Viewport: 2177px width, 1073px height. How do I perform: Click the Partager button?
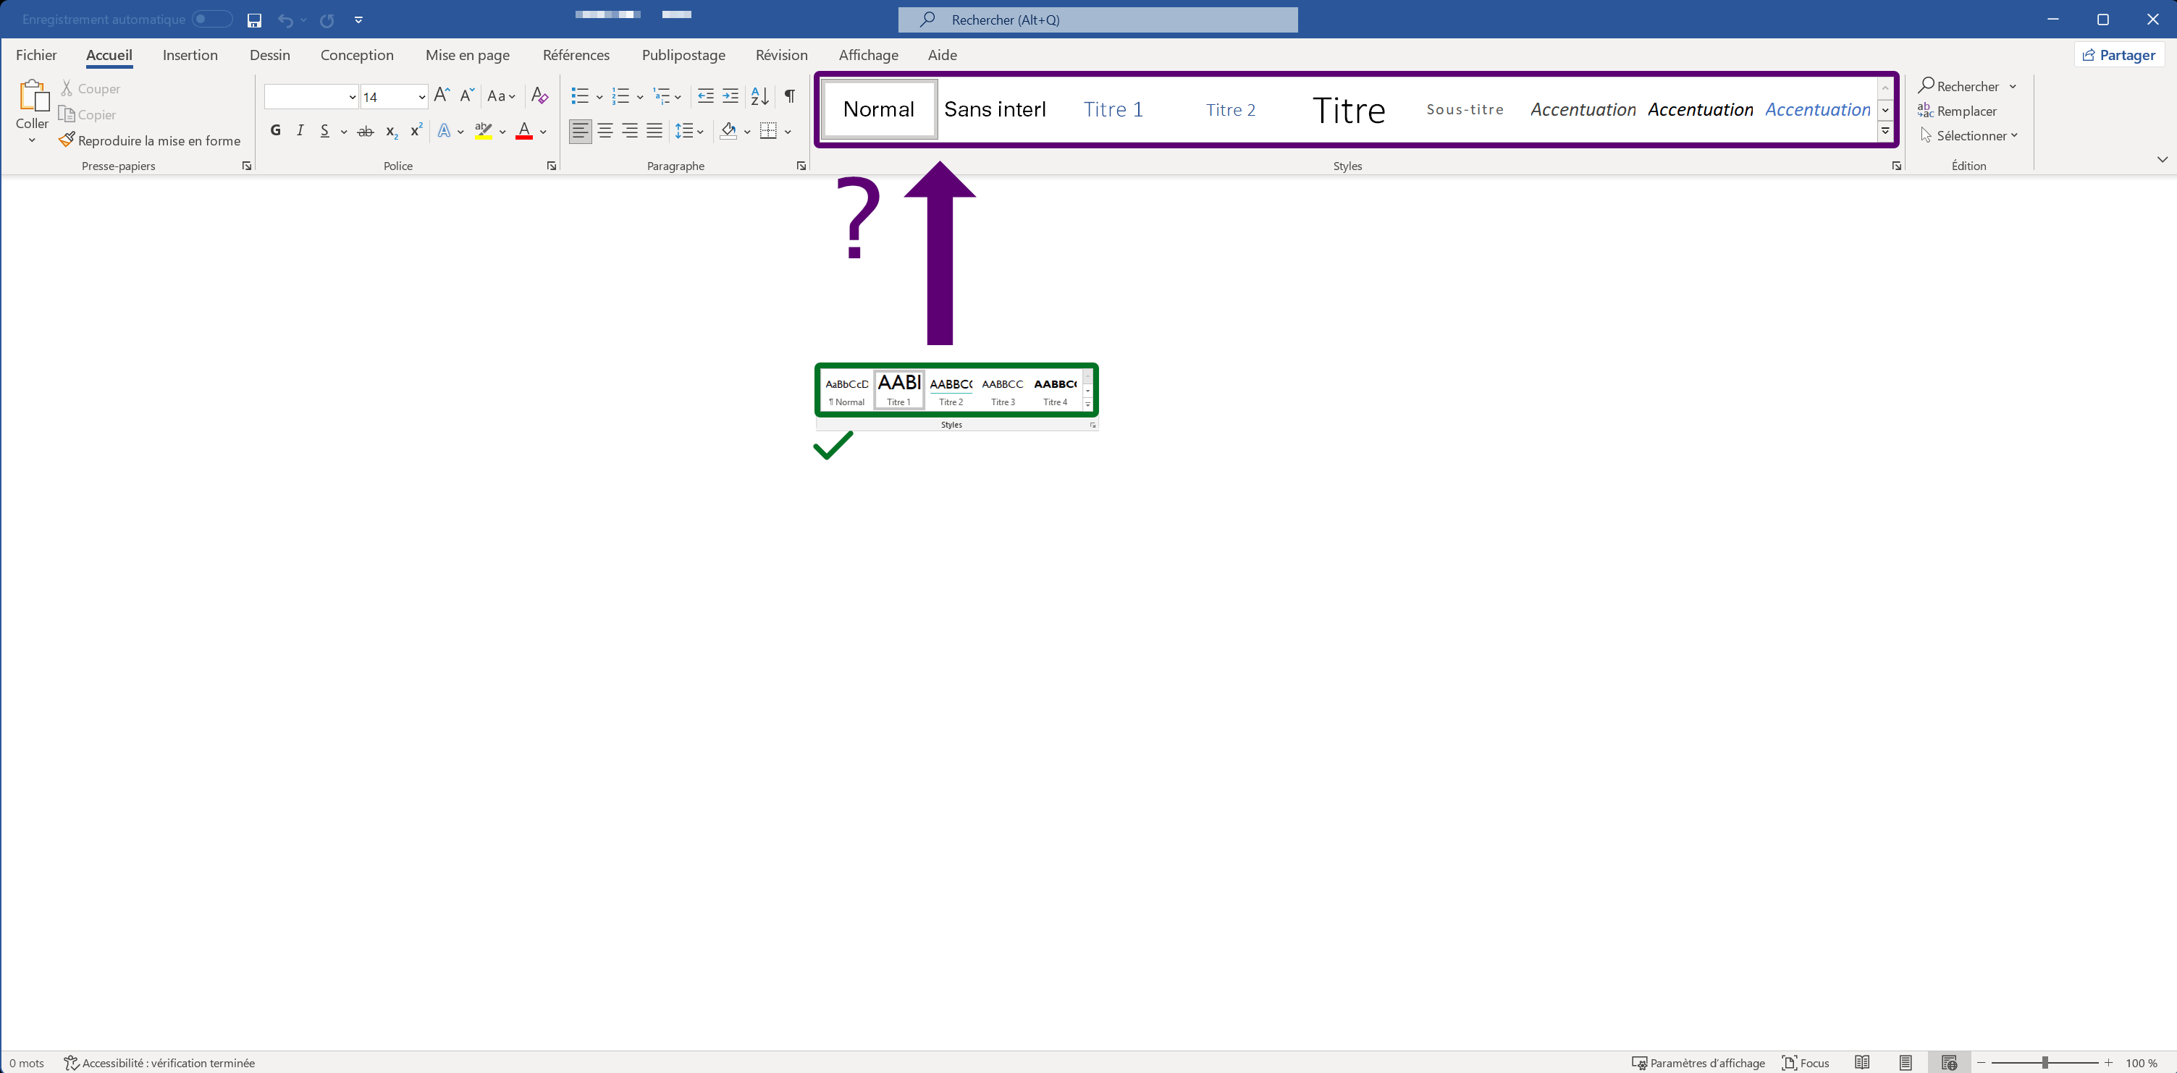coord(2118,55)
